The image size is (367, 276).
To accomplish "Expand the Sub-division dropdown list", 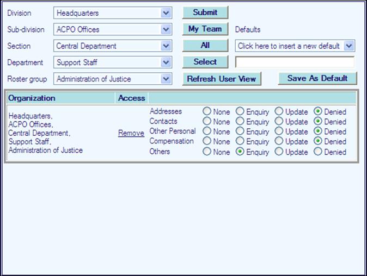I will [166, 30].
